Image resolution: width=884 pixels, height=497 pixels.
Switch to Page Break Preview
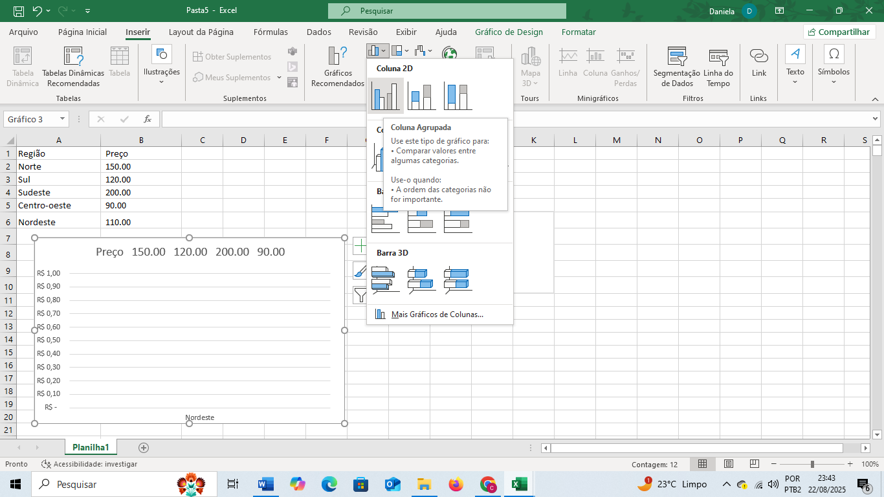coord(755,464)
